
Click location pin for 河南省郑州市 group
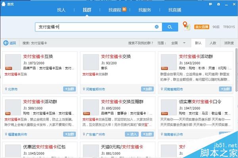click(x=84, y=89)
